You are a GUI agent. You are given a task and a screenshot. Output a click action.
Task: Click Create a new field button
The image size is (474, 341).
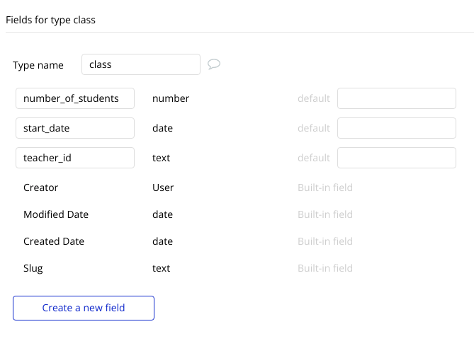coord(84,308)
